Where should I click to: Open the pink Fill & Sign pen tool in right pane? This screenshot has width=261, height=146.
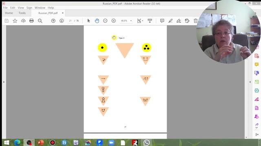point(257,99)
